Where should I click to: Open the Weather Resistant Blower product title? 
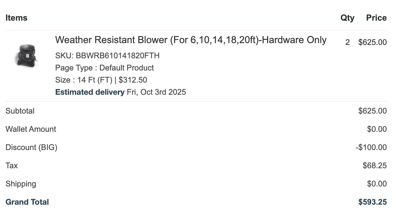pos(191,40)
